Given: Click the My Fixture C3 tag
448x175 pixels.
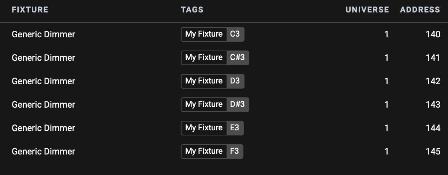Looking at the screenshot, I should coord(212,34).
